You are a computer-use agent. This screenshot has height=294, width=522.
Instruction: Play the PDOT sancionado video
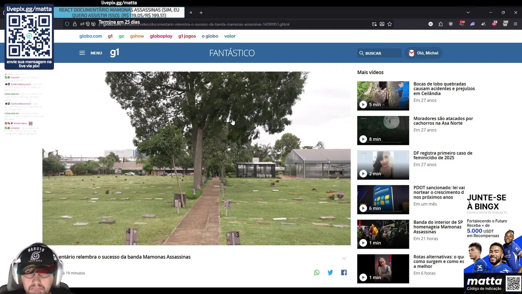click(383, 200)
